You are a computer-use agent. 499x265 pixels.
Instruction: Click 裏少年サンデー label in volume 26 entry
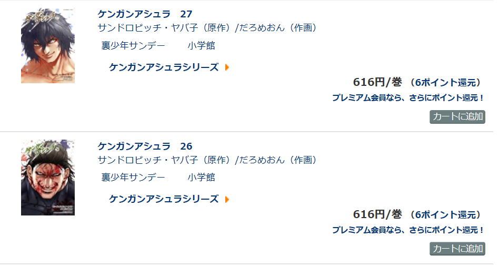[133, 178]
